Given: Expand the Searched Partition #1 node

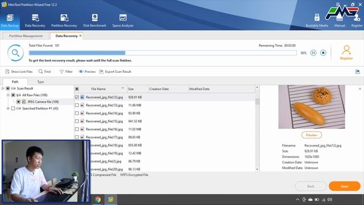Looking at the screenshot, I should click(x=8, y=108).
